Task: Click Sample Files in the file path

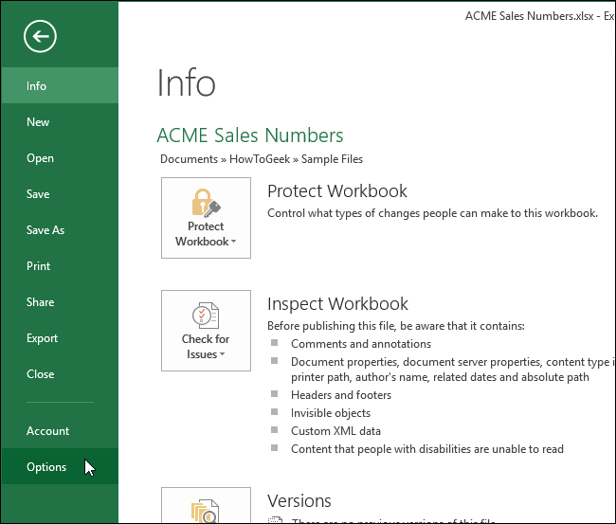Action: click(x=332, y=159)
